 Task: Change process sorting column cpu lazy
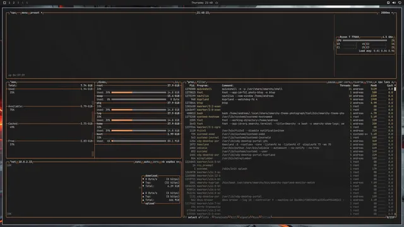tap(384, 82)
